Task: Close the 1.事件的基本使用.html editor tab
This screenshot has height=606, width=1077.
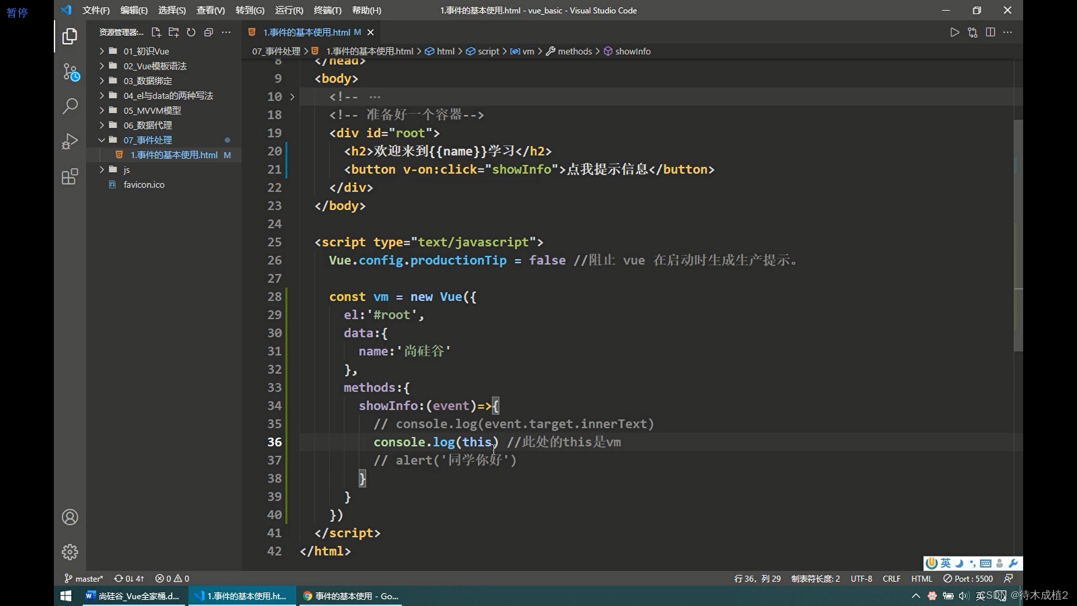Action: 370,33
